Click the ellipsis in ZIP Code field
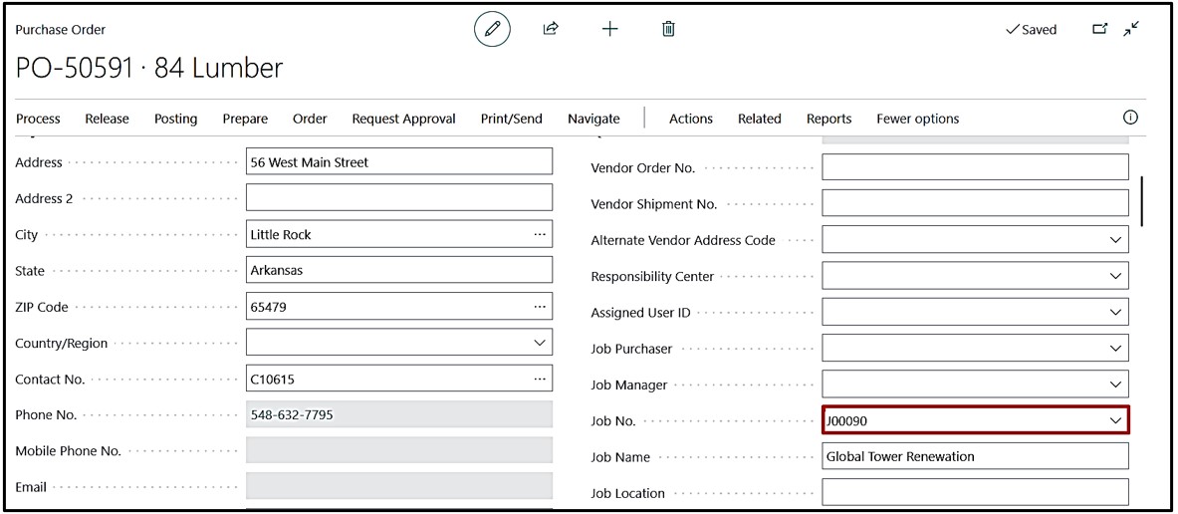This screenshot has height=514, width=1178. [x=540, y=307]
